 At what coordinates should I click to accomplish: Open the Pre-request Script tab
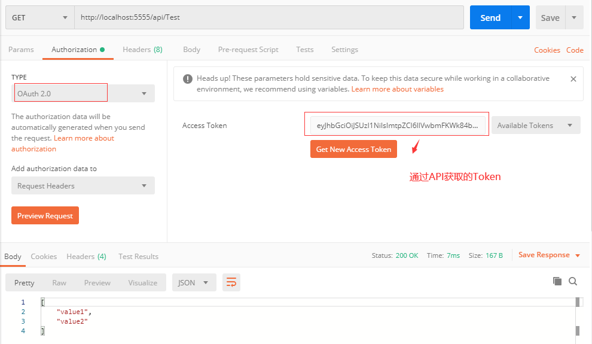(x=248, y=50)
